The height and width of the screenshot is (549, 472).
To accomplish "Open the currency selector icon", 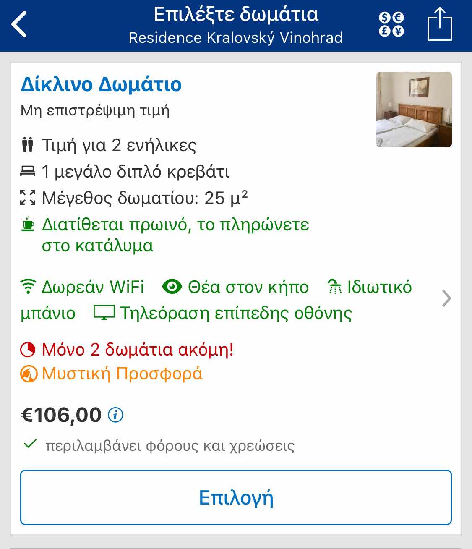I will pyautogui.click(x=391, y=24).
